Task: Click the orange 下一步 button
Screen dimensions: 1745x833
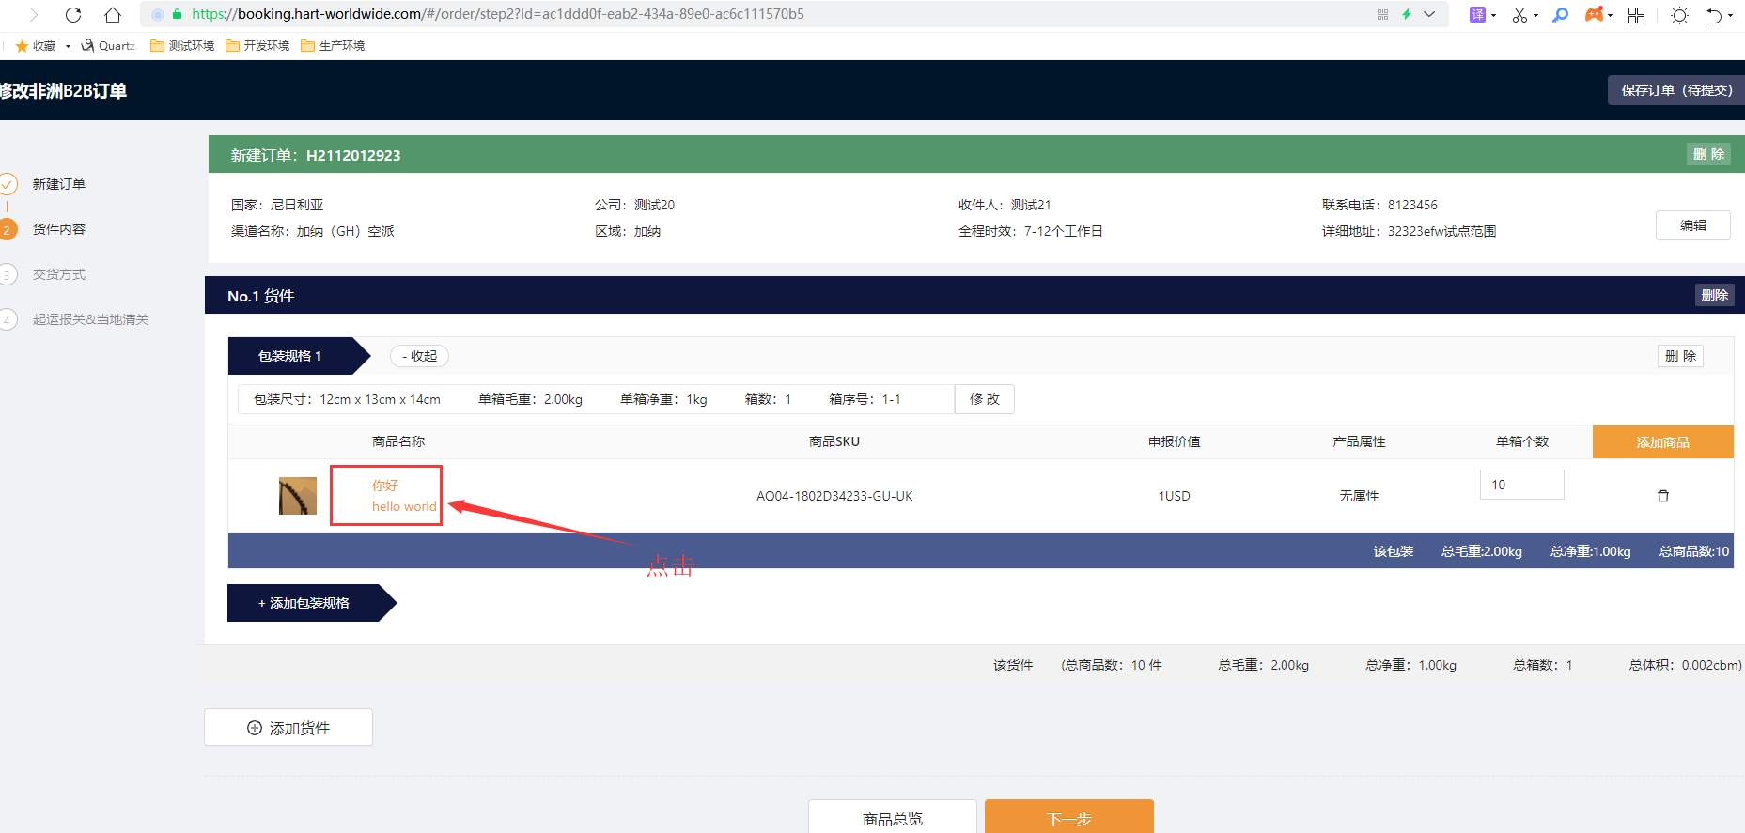Action: tap(1068, 818)
